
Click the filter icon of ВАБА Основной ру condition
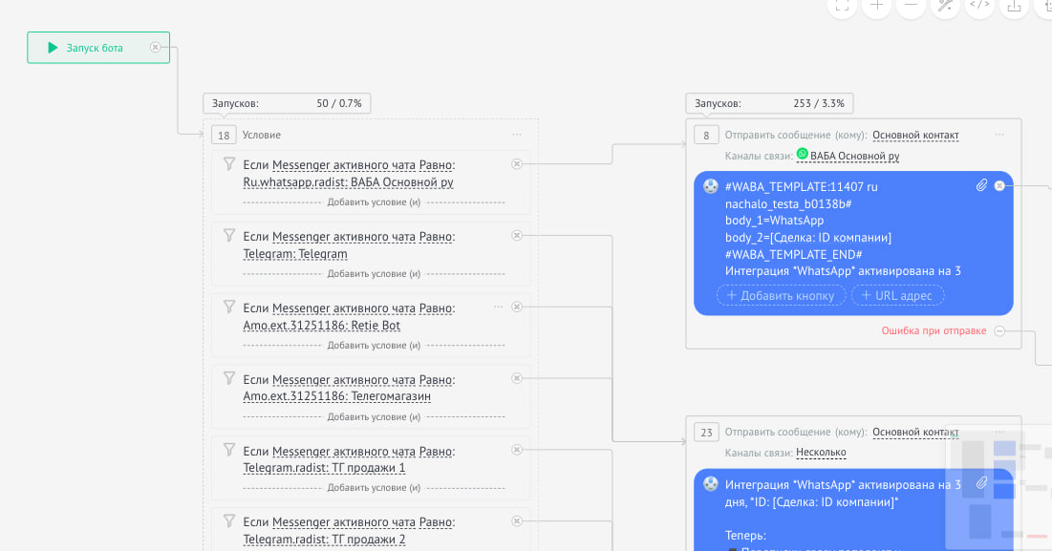point(229,163)
